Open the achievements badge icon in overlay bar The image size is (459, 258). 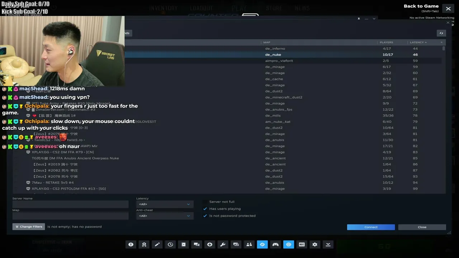point(144,244)
